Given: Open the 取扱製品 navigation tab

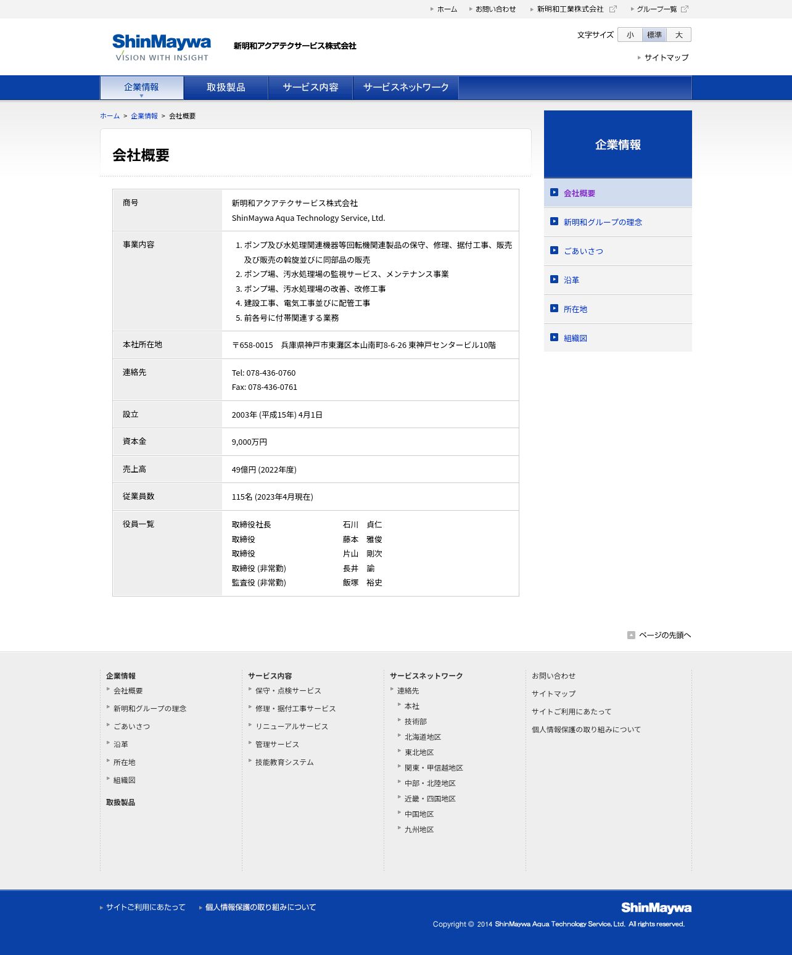Looking at the screenshot, I should [x=226, y=88].
